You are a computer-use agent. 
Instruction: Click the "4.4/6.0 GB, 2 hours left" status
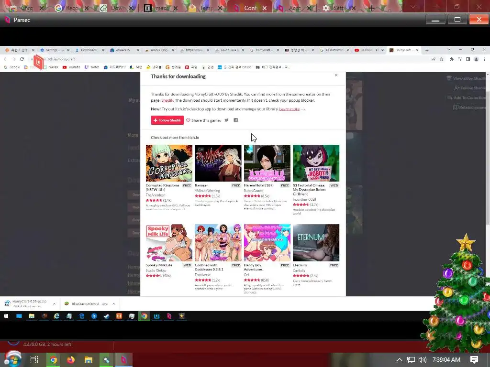47,344
